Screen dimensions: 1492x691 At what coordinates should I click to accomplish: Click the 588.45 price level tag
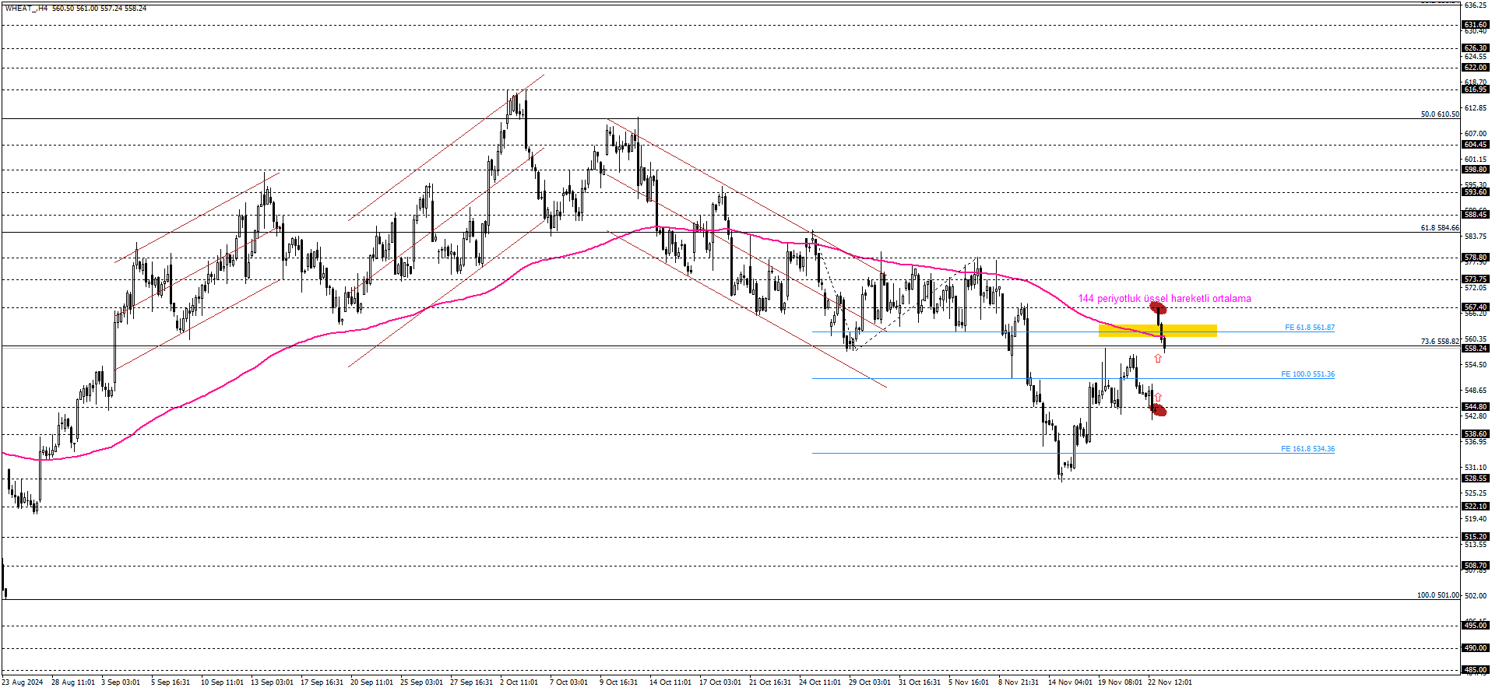click(1476, 215)
